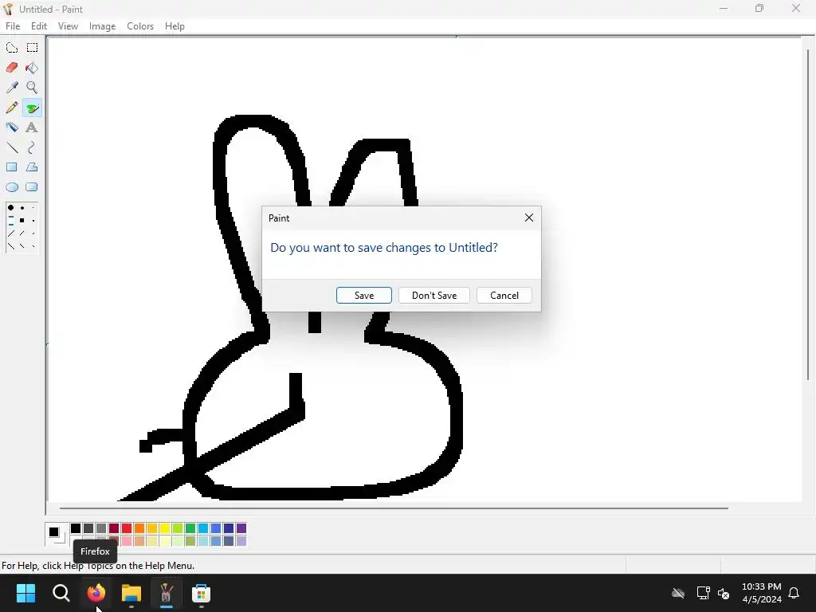Open the File menu
Image resolution: width=816 pixels, height=612 pixels.
(x=13, y=26)
